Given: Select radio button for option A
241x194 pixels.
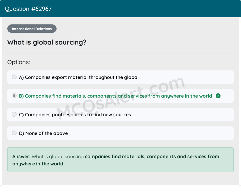Looking at the screenshot, I should point(14,77).
